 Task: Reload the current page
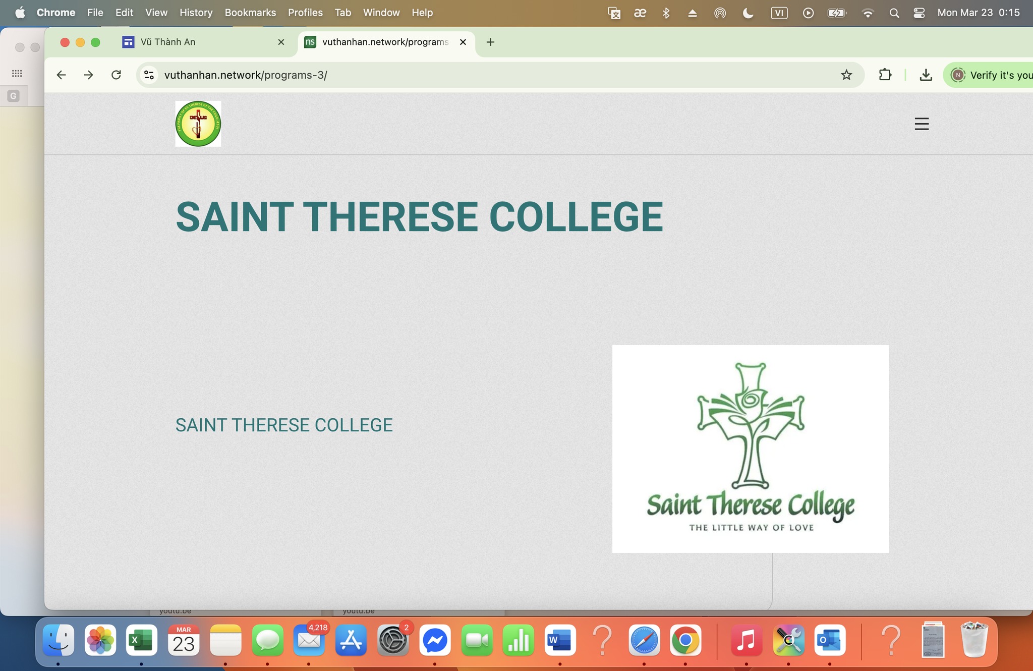click(116, 75)
